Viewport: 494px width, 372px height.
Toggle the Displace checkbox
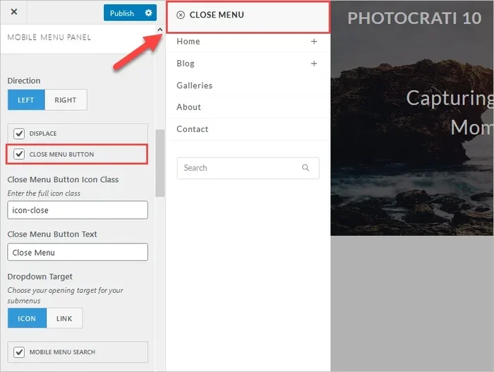pos(19,133)
